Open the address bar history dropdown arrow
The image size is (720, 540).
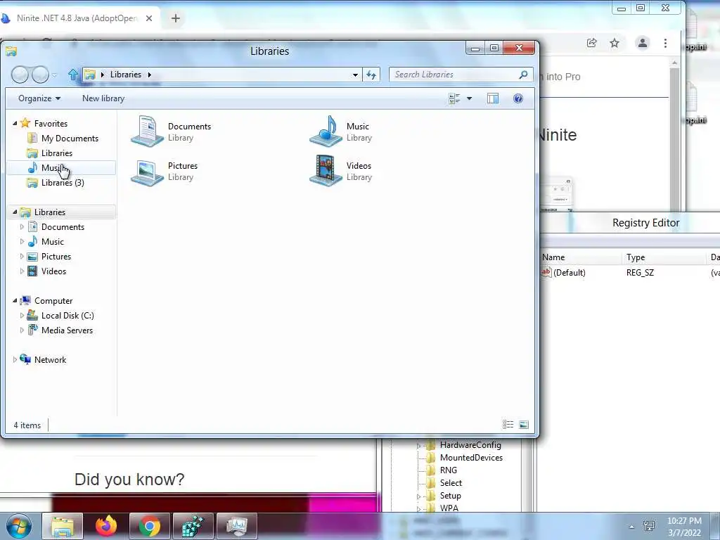(355, 75)
